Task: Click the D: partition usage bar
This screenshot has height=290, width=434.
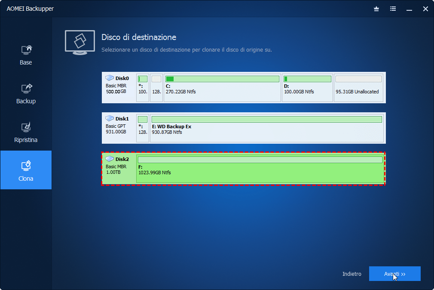Action: tap(308, 79)
